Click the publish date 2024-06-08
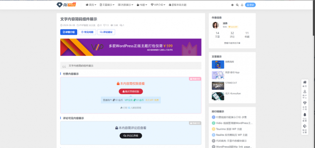Screen dimensions: 315x148 coord(68,25)
